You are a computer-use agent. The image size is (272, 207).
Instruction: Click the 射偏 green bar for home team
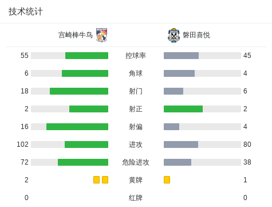(77, 127)
